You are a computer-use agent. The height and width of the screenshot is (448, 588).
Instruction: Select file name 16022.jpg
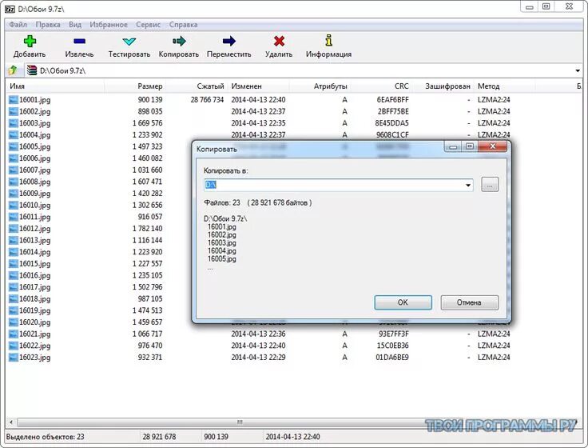35,346
